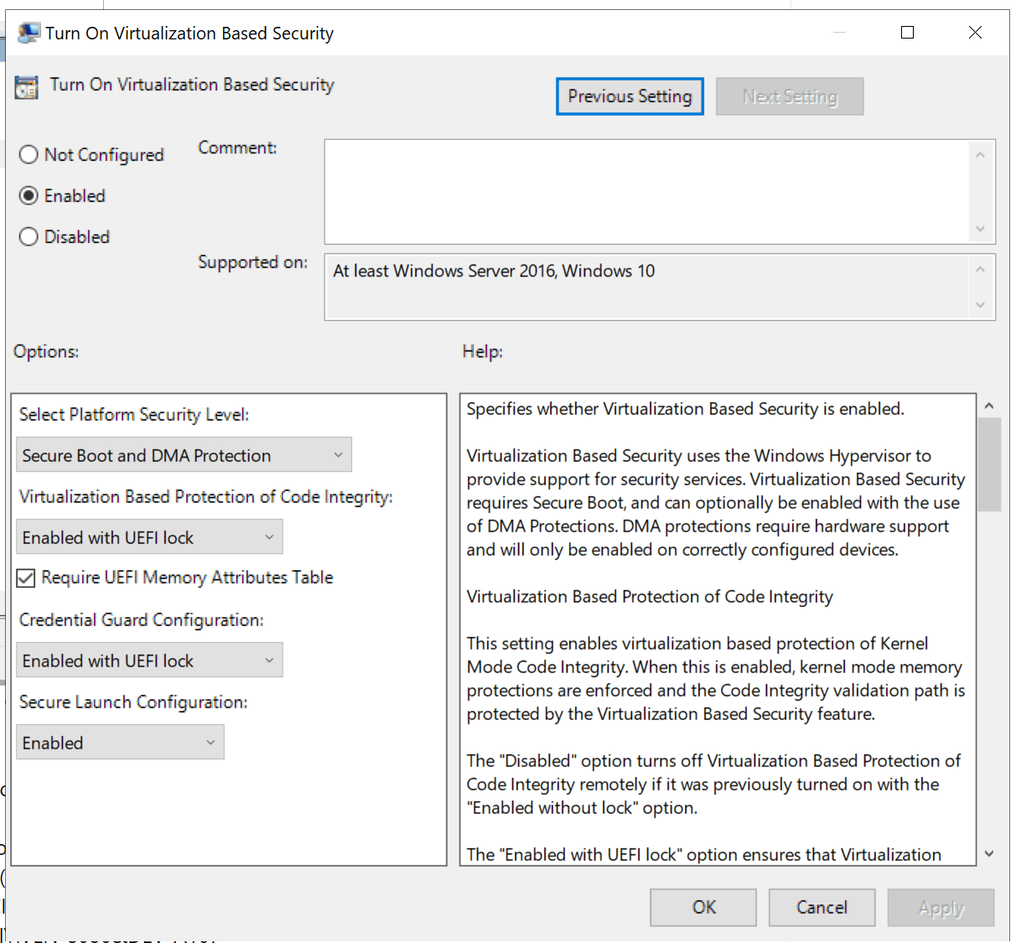This screenshot has height=943, width=1016.
Task: Close the Turn On Virtualization Based Security window
Action: coord(975,32)
